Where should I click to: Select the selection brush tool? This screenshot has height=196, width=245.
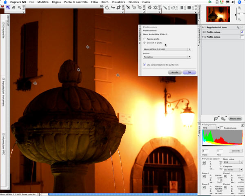165,7
